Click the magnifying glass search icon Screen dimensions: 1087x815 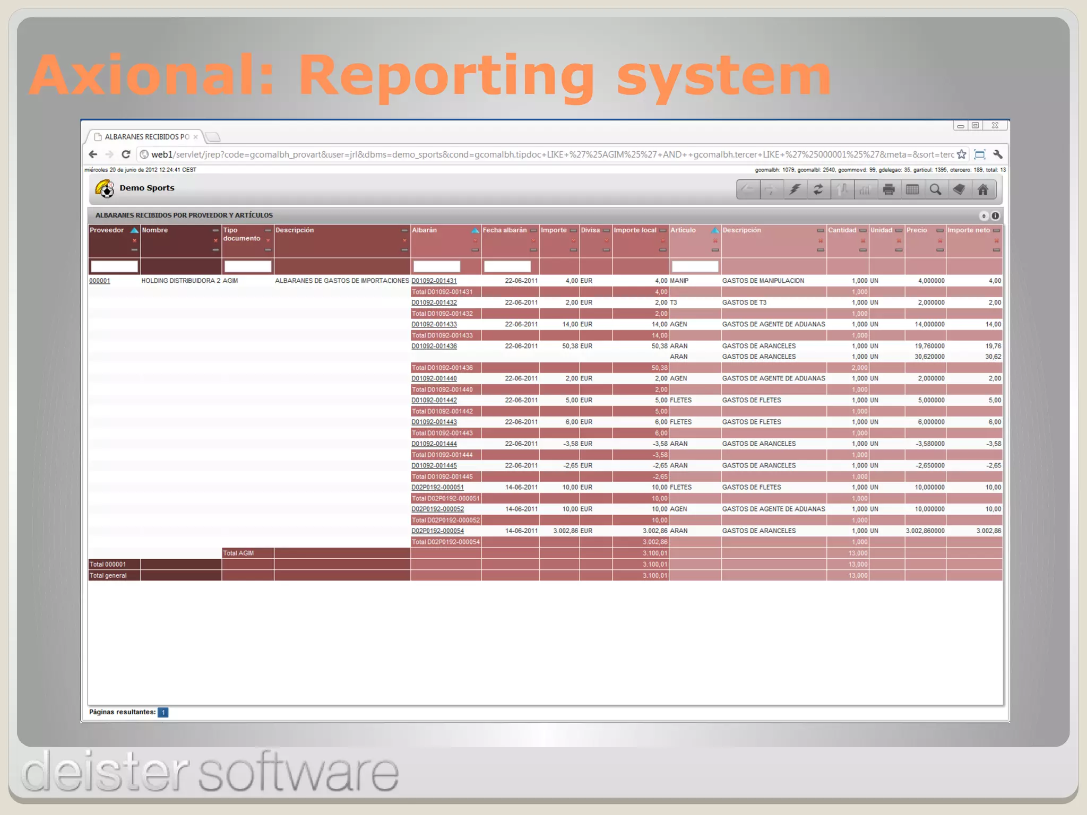(936, 189)
